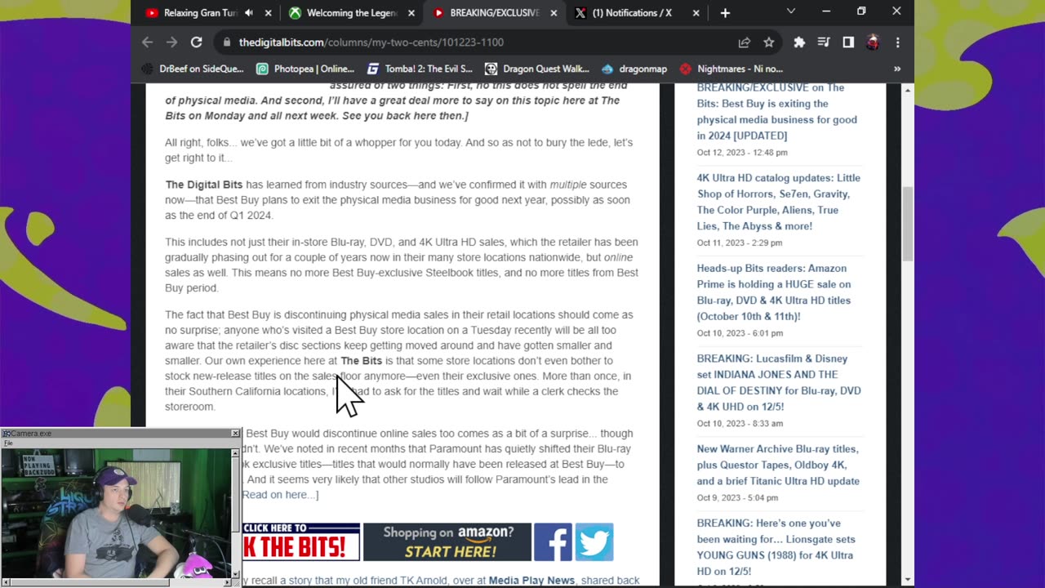1045x588 pixels.
Task: Click the page vertical scrollbar thumb
Action: click(x=907, y=224)
